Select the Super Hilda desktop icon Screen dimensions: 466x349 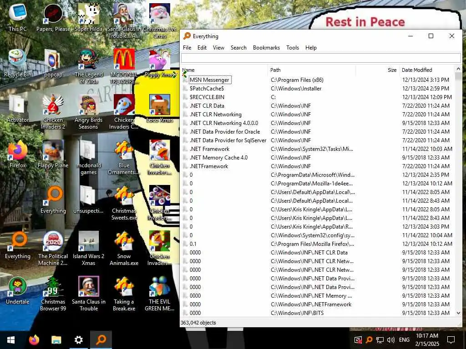pos(89,17)
